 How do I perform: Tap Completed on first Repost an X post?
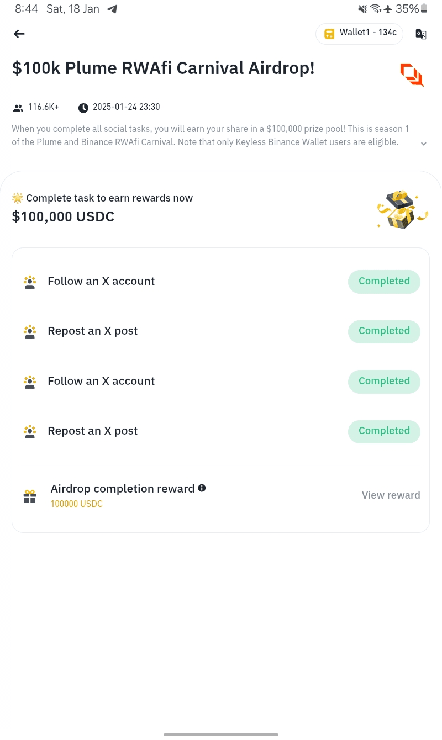coord(384,331)
